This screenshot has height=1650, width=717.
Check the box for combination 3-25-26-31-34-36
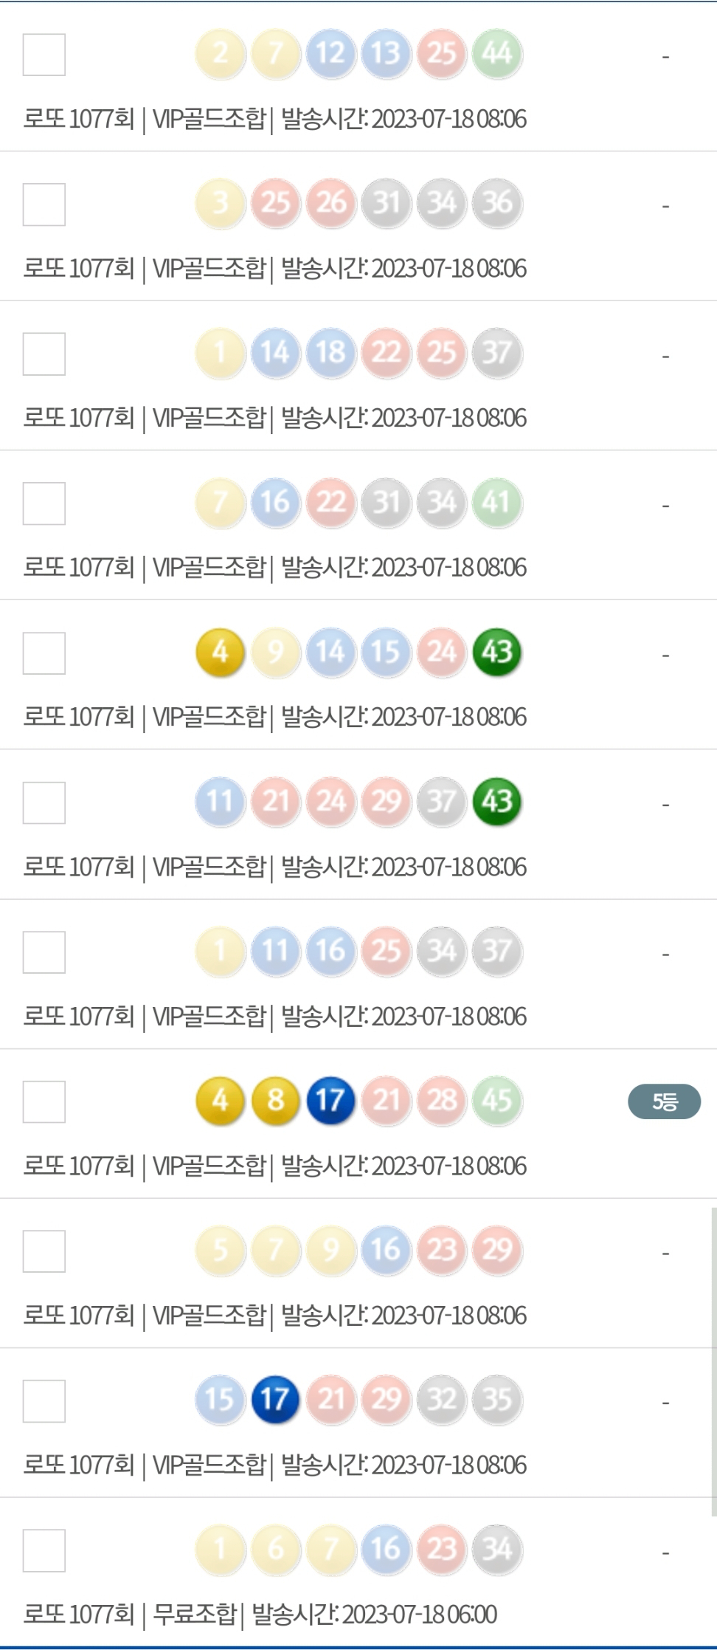click(44, 204)
